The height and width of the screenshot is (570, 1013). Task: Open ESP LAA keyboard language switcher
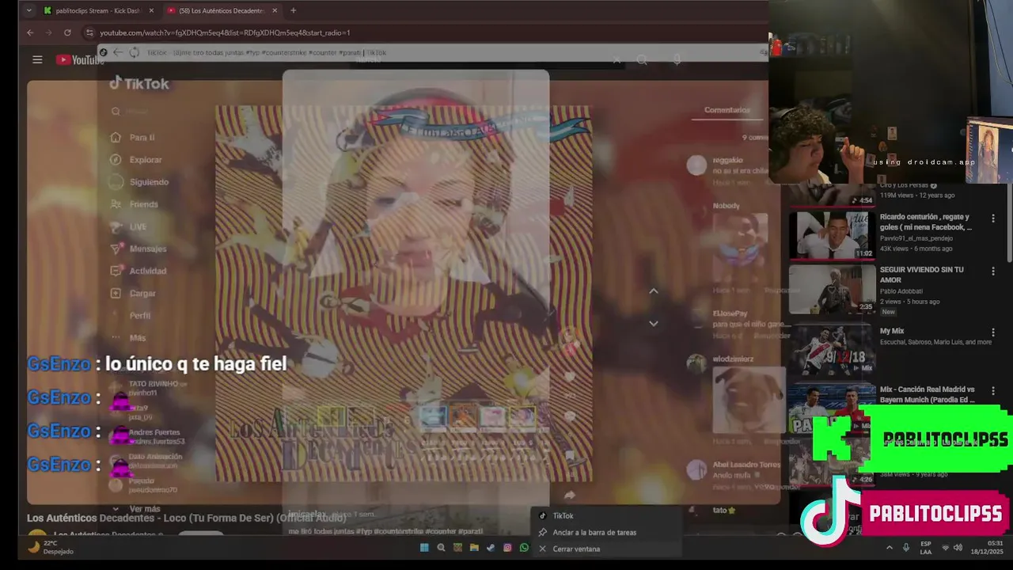click(926, 548)
